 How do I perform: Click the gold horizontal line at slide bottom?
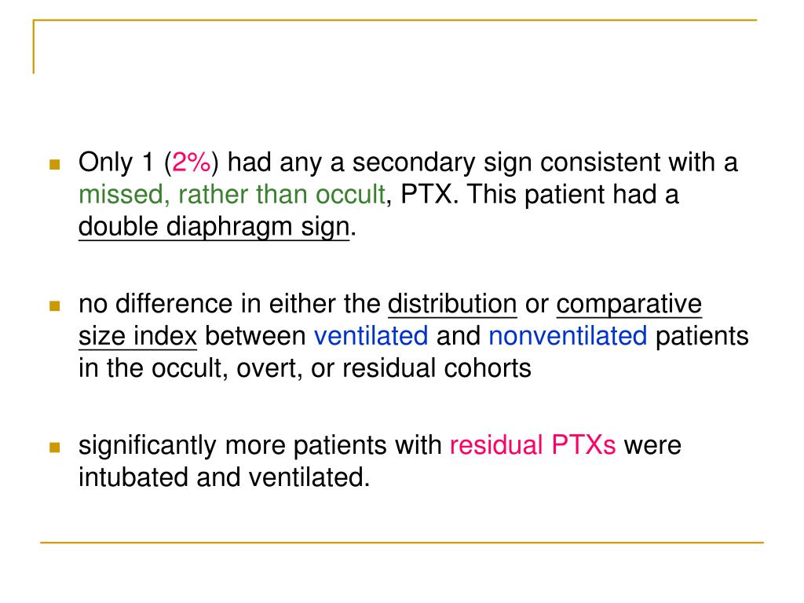(402, 542)
